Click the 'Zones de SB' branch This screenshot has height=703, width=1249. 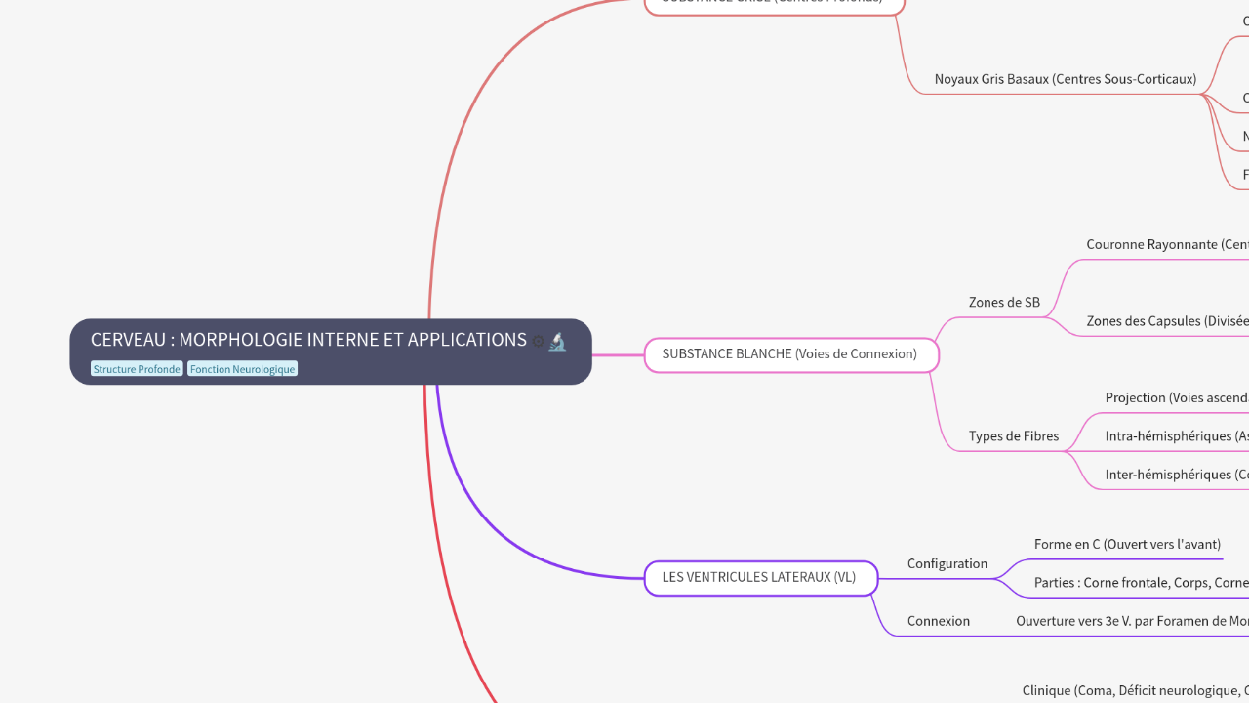click(1004, 303)
